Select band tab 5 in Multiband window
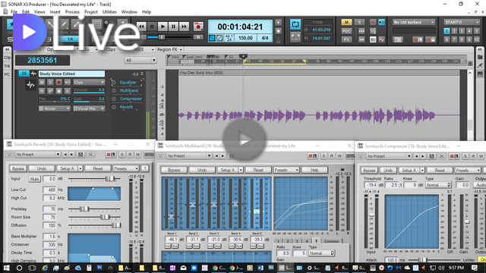Screen dimensions: 486x273 (x=316, y=241)
